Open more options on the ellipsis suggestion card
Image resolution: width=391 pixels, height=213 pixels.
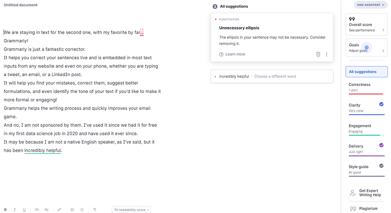[x=327, y=54]
